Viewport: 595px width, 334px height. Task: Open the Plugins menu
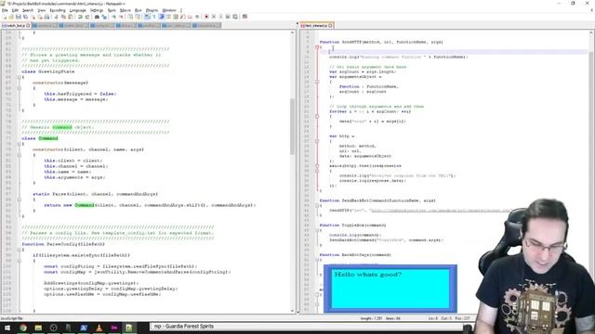pos(152,10)
